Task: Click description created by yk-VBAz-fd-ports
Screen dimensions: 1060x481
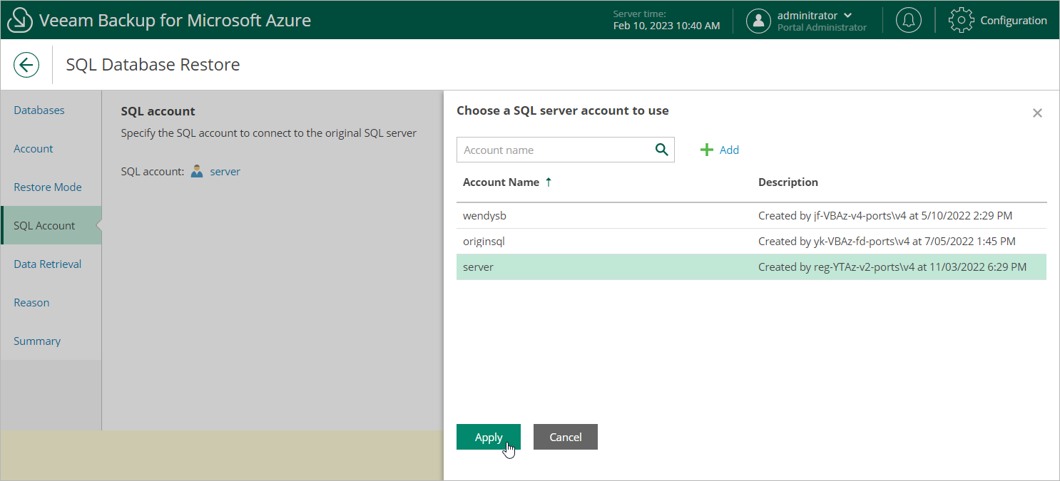Action: [x=887, y=241]
